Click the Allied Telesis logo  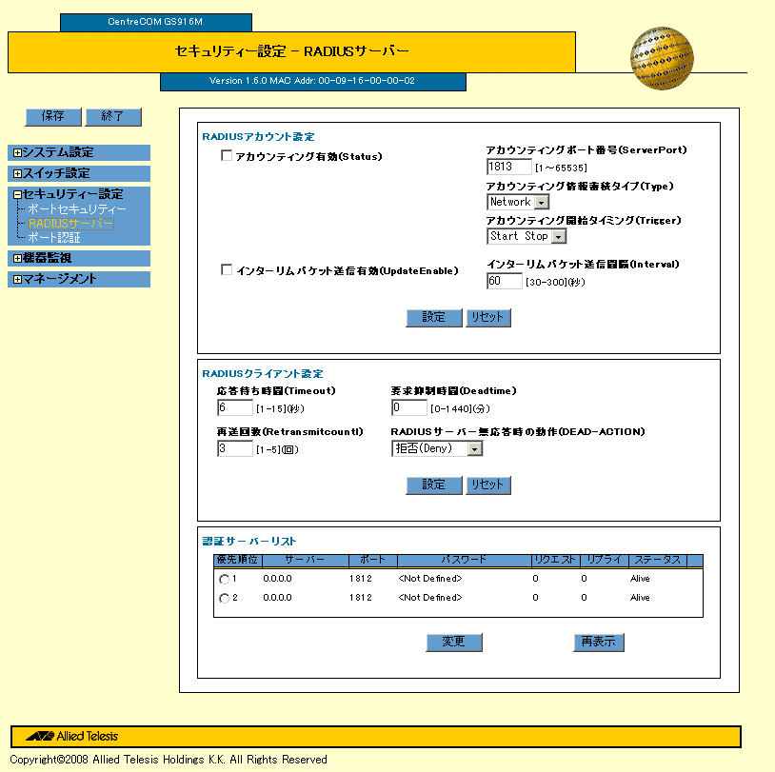coord(72,736)
